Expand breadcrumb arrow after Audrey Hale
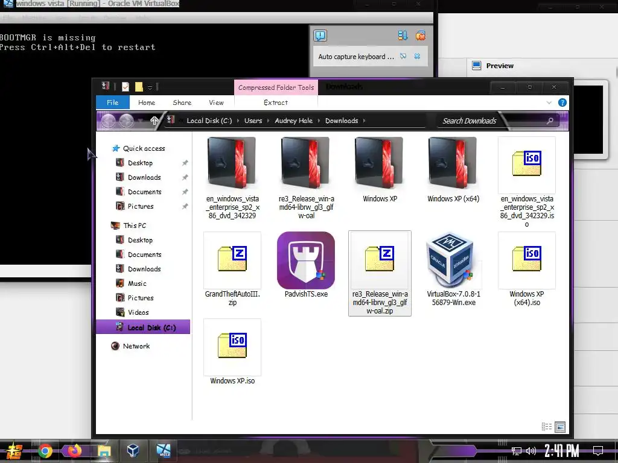The image size is (618, 463). (x=319, y=121)
